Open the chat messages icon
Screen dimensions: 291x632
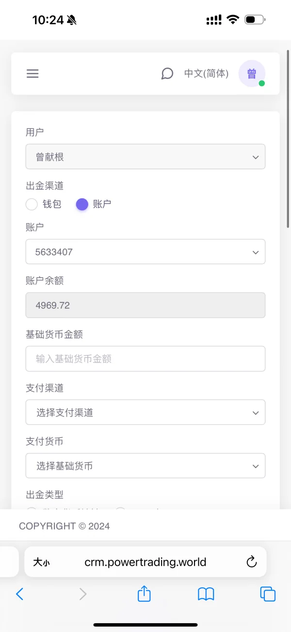[x=167, y=74]
